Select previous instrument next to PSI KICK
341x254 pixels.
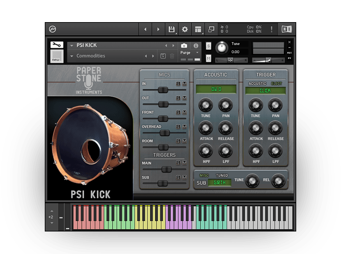pos(166,45)
